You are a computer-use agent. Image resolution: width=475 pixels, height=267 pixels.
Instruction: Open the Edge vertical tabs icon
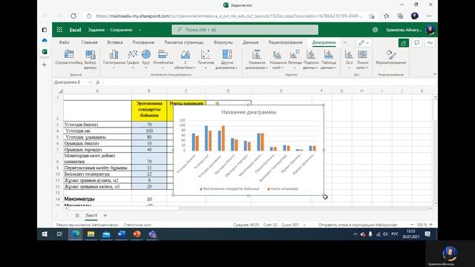(45, 30)
